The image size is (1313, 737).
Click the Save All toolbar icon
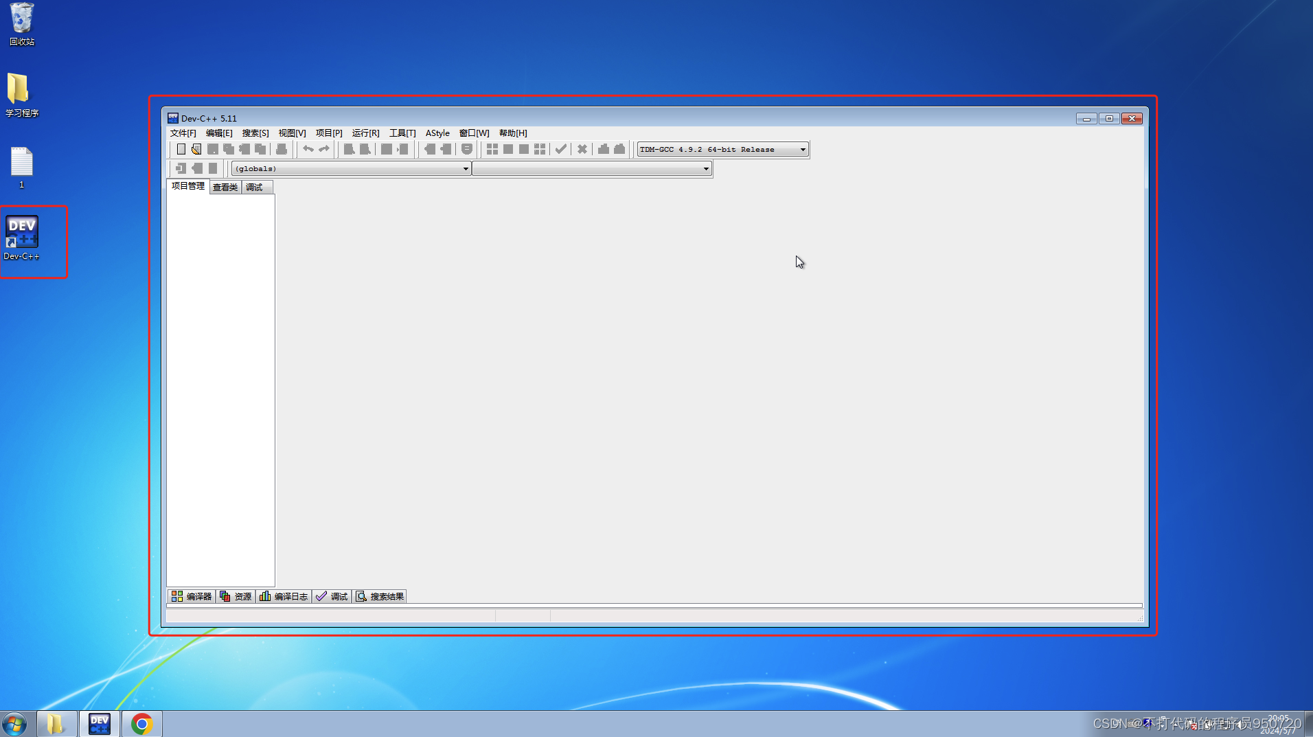tap(229, 149)
